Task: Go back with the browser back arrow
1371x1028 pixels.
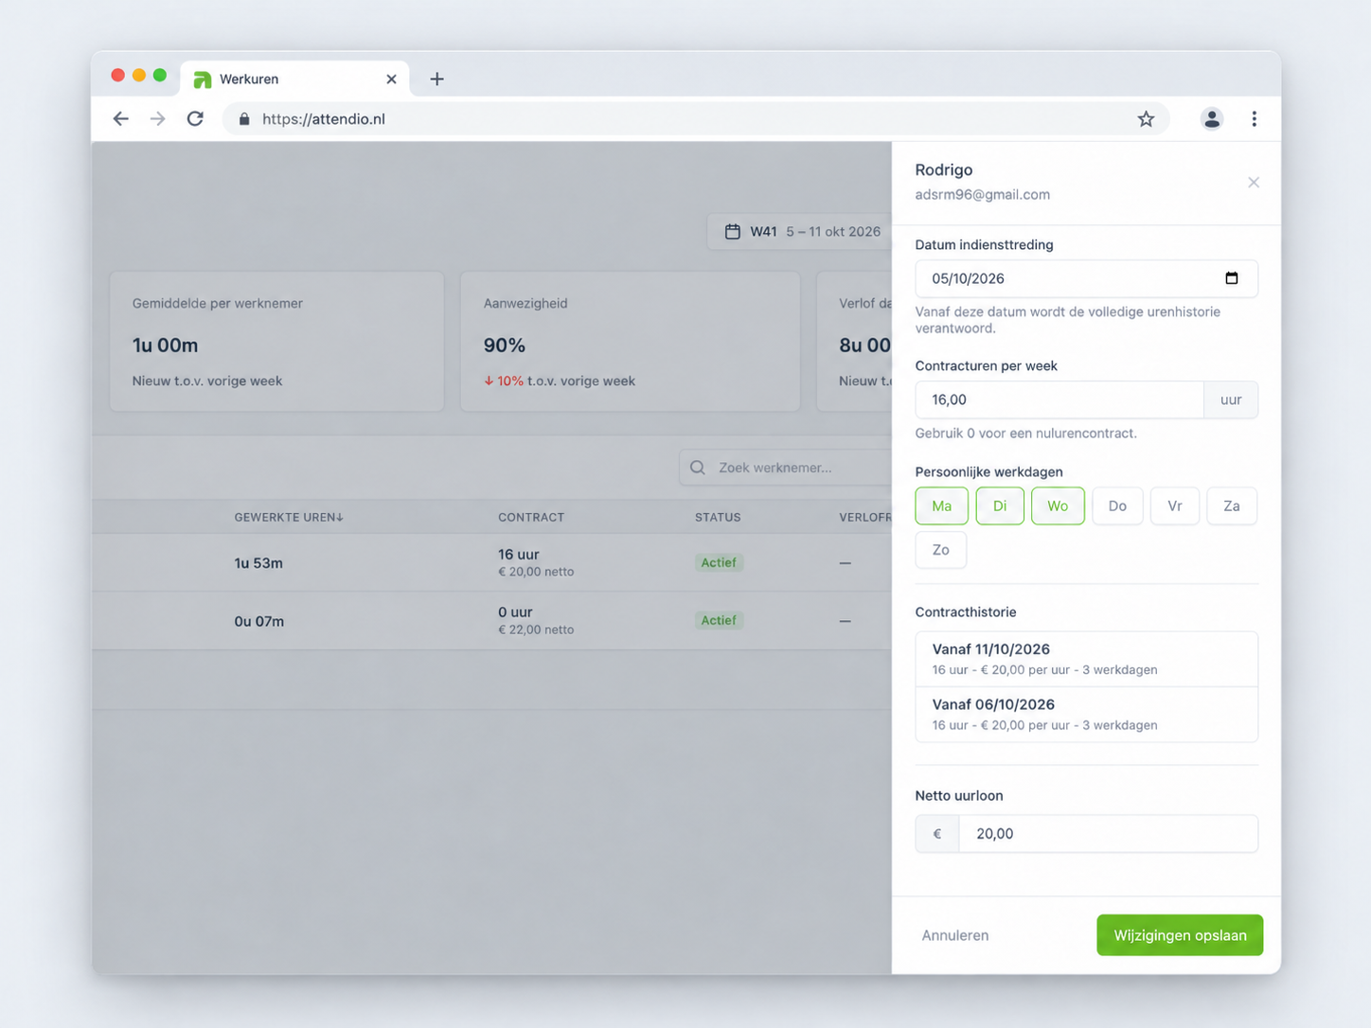Action: [x=120, y=119]
